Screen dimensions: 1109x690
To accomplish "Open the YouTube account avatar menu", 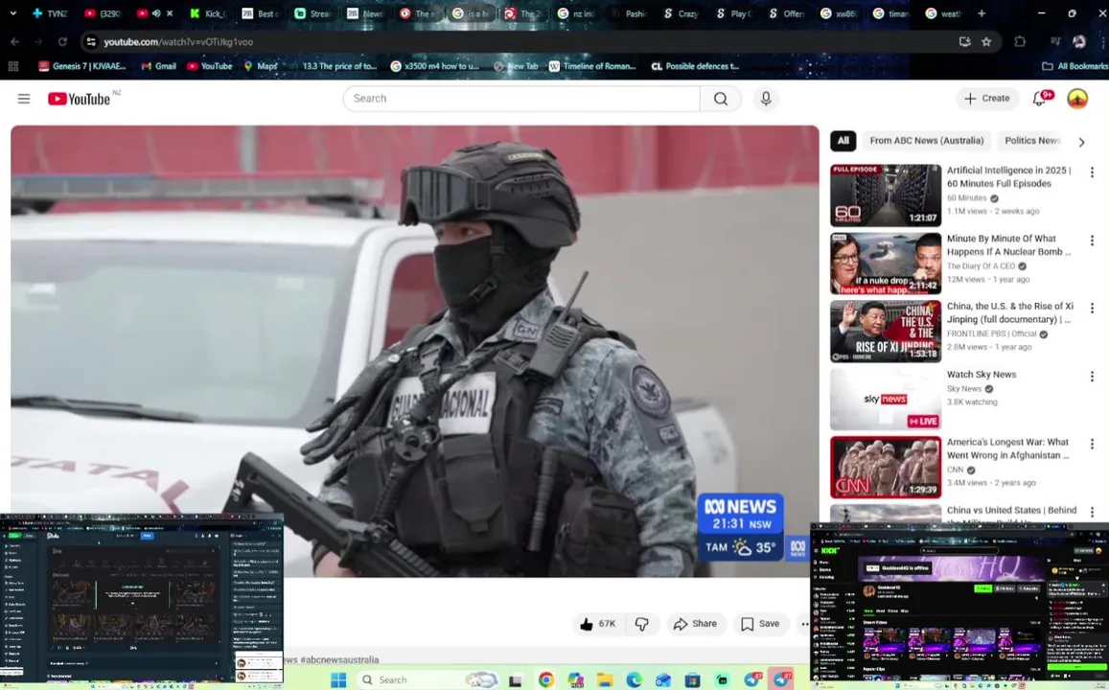I will point(1077,99).
